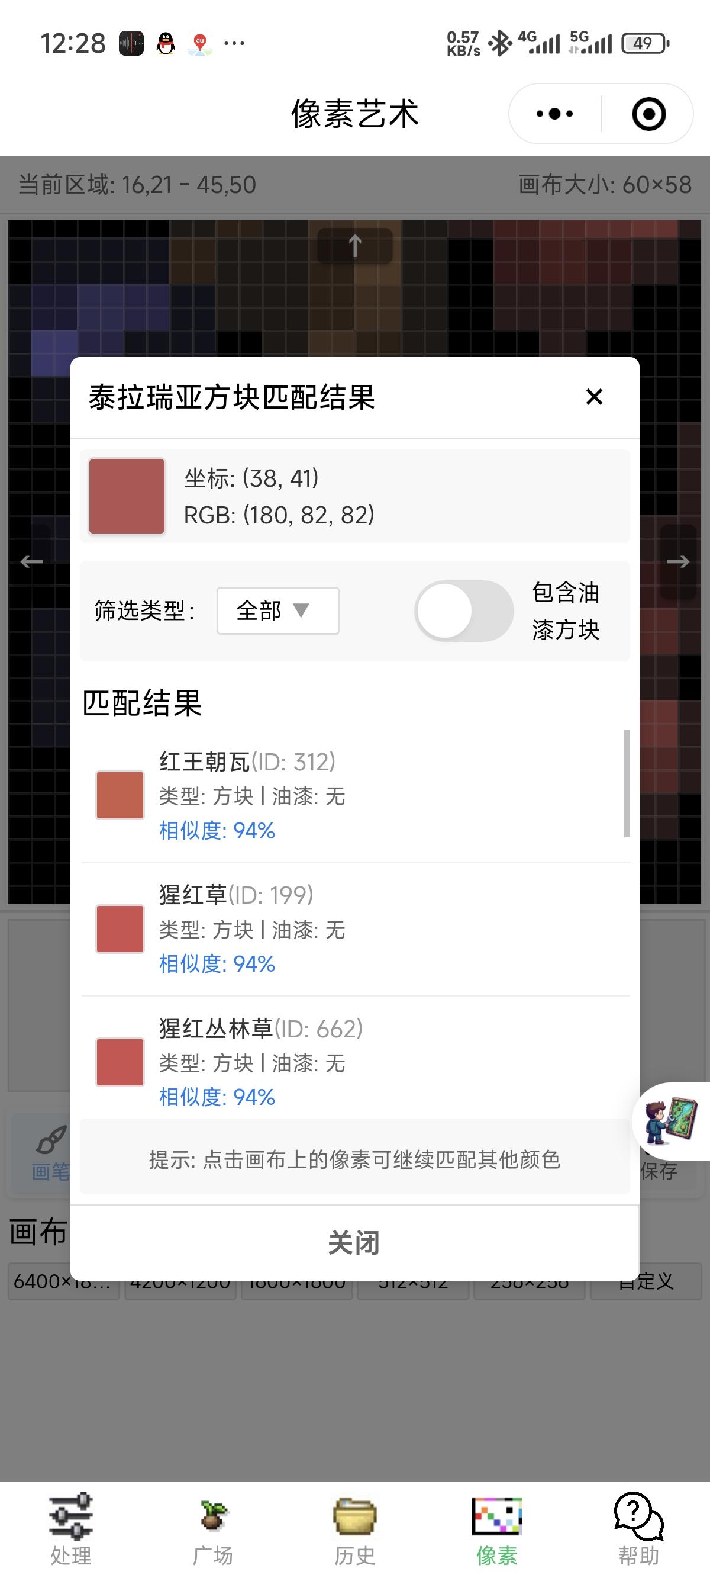Open the floating painter assistant icon
The width and height of the screenshot is (710, 1581).
point(672,1121)
